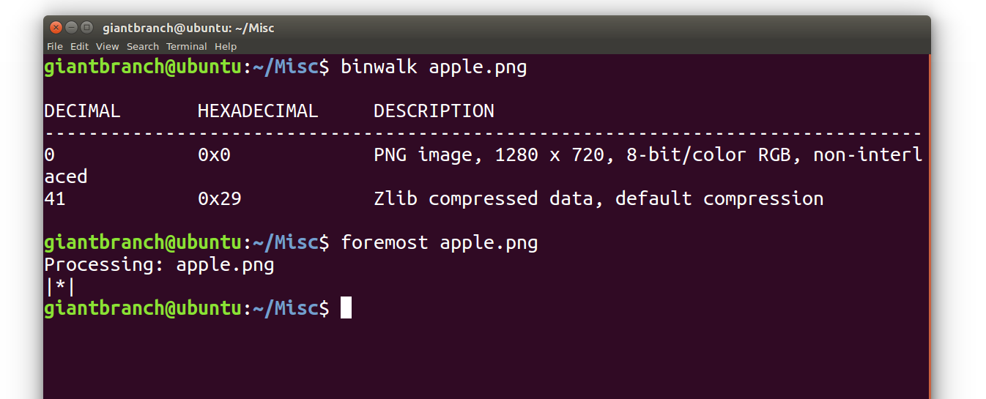Click the foremost apple.png command text
The image size is (986, 399).
click(x=440, y=242)
